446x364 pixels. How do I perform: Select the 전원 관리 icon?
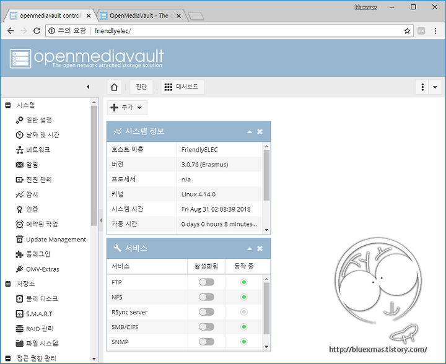19,180
